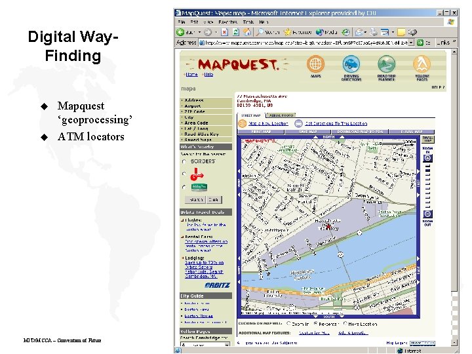Click the What's Nearby Search button

(195, 199)
